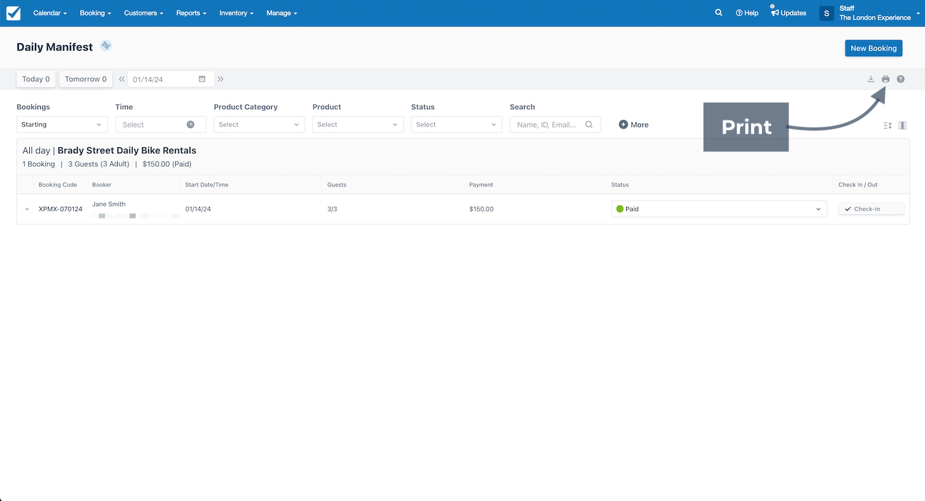Open the calendar picker icon in date field
Image resolution: width=925 pixels, height=501 pixels.
click(202, 79)
